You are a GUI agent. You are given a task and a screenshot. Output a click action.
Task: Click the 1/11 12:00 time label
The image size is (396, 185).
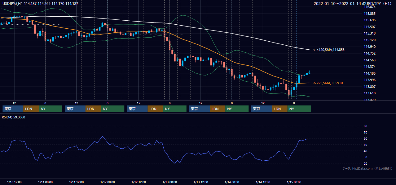pyautogui.click(x=77, y=182)
